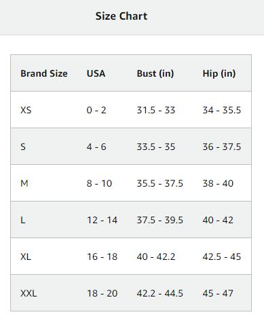Click the Hip (in) column header
Screen dimensions: 264x323
[219, 73]
